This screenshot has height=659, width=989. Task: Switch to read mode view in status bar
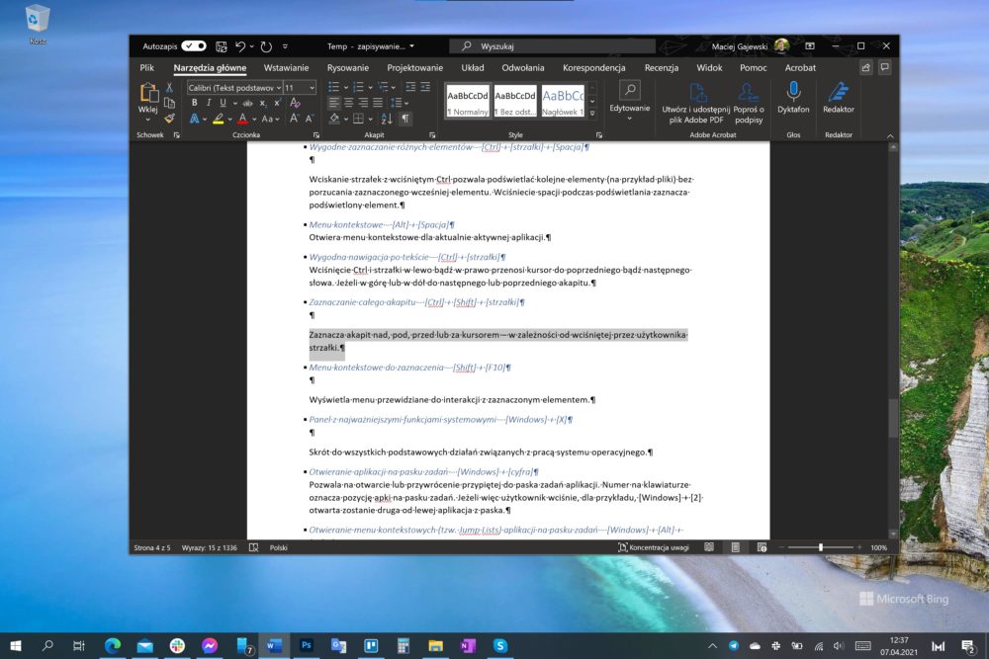tap(709, 547)
